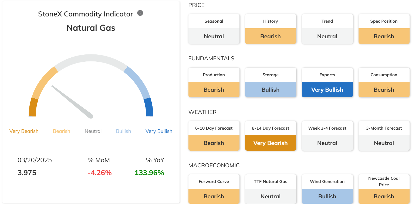
Task: Select the 3-Month Forecast card
Action: point(384,136)
